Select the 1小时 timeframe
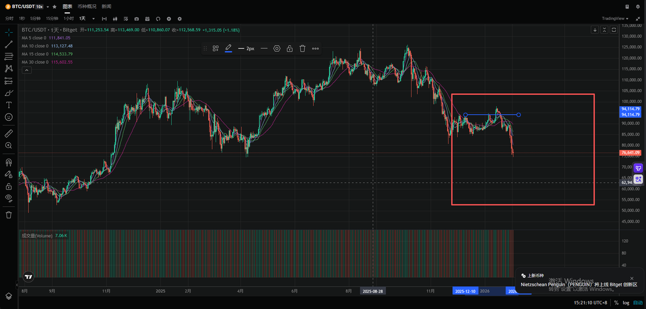Screen dimensions: 646x309 68,18
